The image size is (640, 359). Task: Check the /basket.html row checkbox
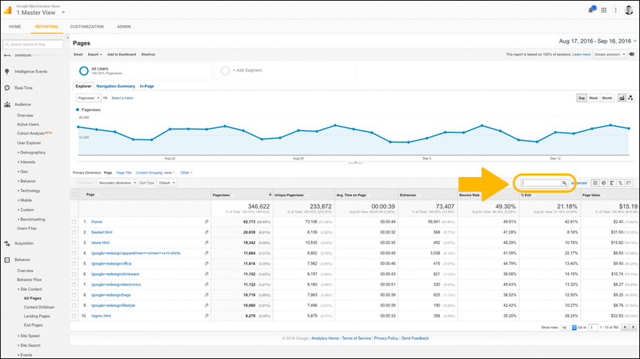pos(74,232)
